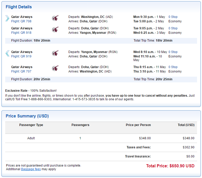Viewport: 202px width, 178px height.
Task: Click 0 Stop for the Yangon–Doha flight
Action: click(173, 52)
